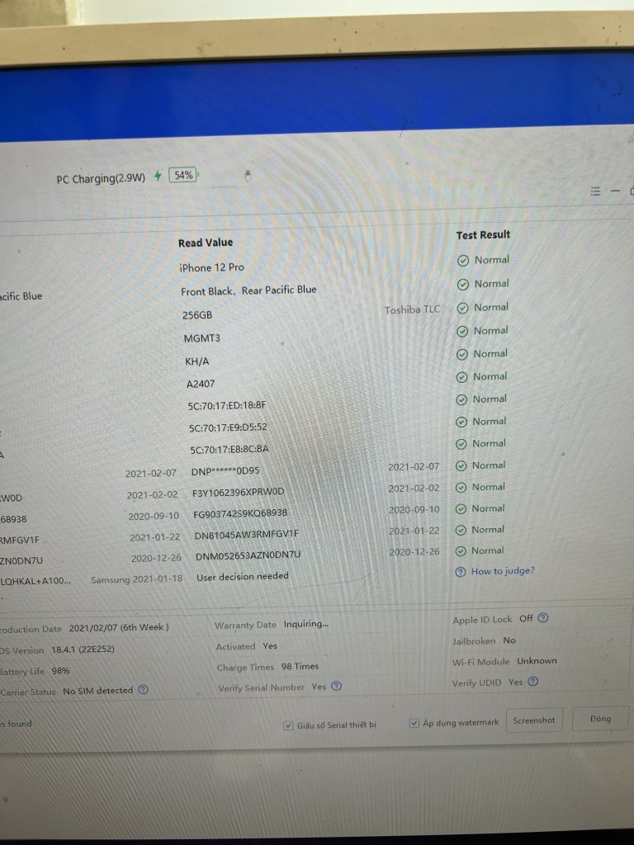
Task: Click help icon next to Verify UDID
Action: click(532, 682)
